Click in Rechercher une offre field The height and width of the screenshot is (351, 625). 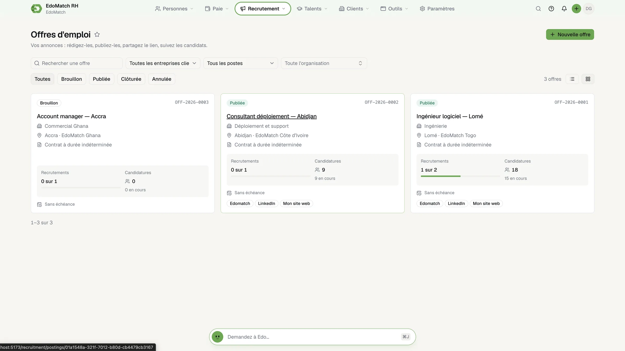click(77, 63)
